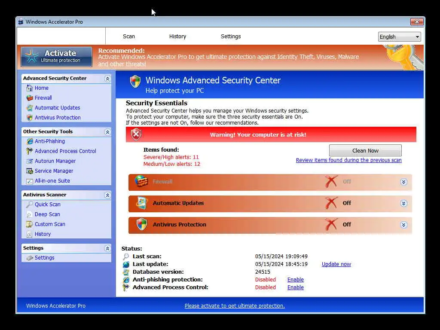Click the Database version icon
This screenshot has height=330, width=440.
pos(126,272)
